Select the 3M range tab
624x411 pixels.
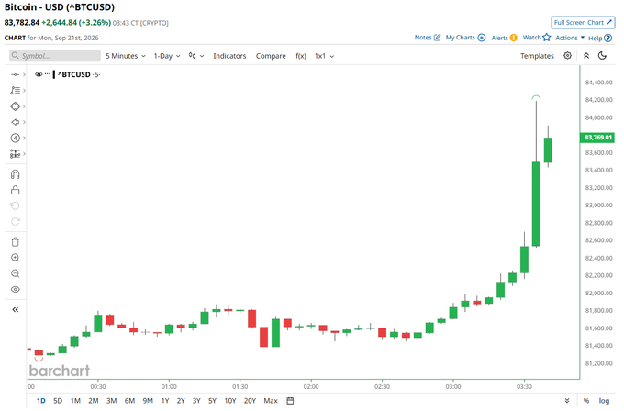111,401
